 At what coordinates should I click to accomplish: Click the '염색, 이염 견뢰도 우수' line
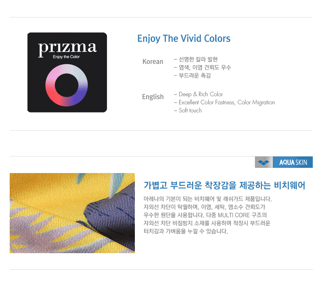[x=203, y=68]
